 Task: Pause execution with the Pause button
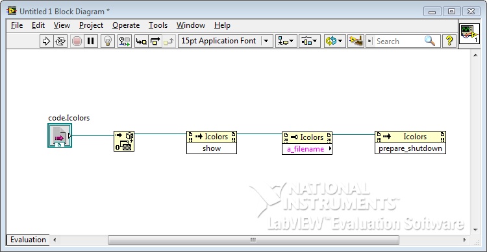click(91, 41)
